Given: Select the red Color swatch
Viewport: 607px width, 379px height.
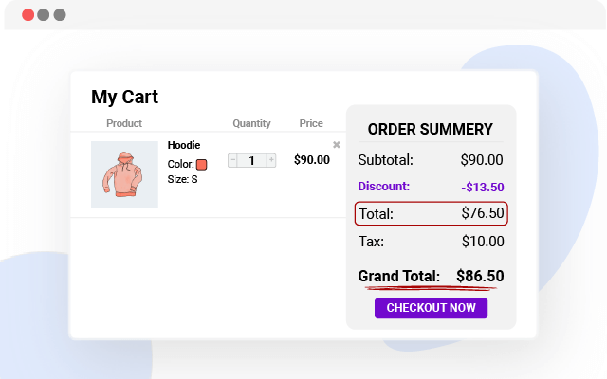Looking at the screenshot, I should [x=201, y=165].
